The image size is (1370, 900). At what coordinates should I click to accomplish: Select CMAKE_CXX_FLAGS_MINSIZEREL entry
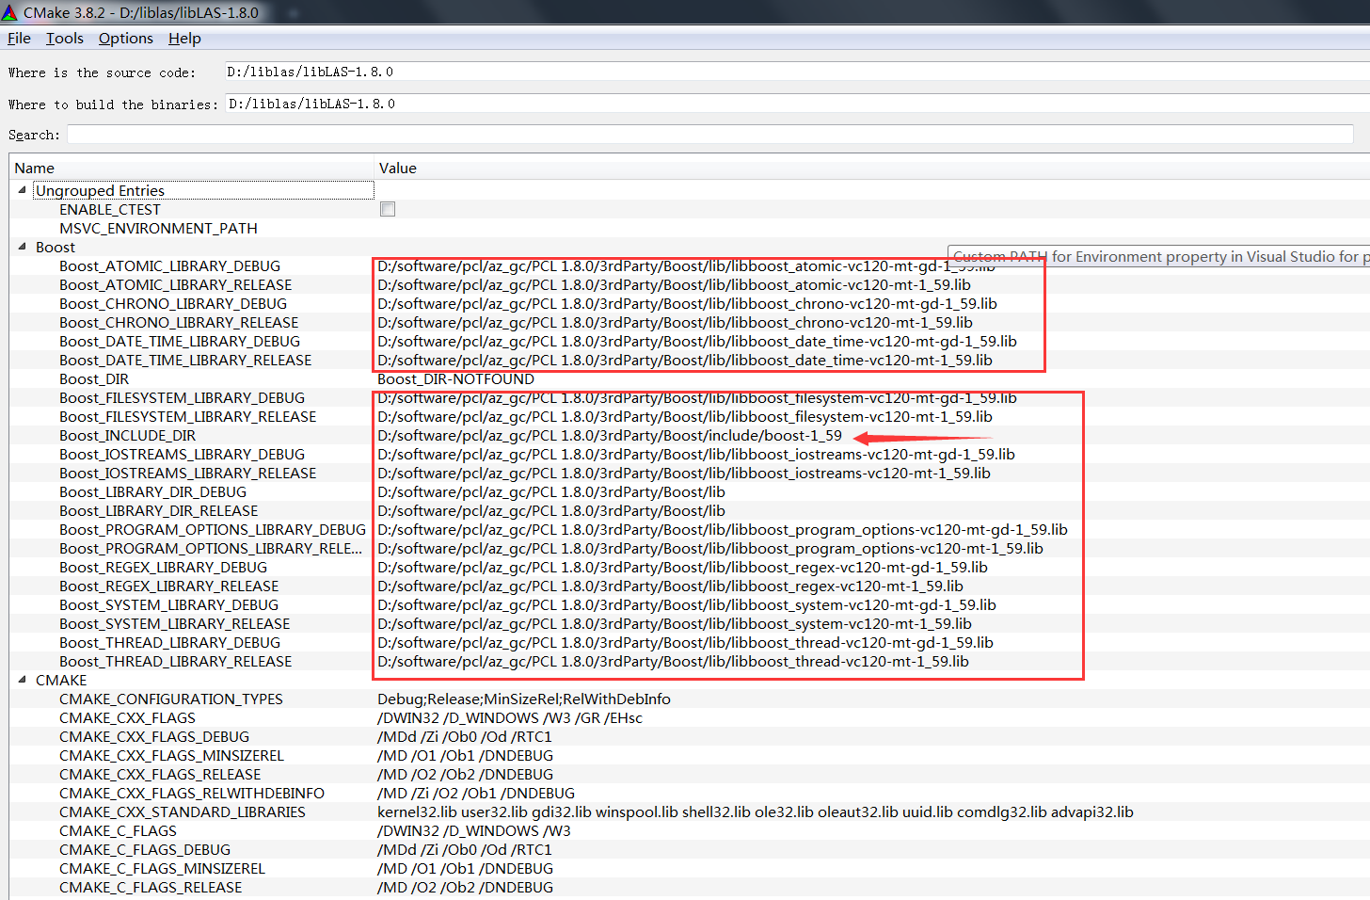171,755
